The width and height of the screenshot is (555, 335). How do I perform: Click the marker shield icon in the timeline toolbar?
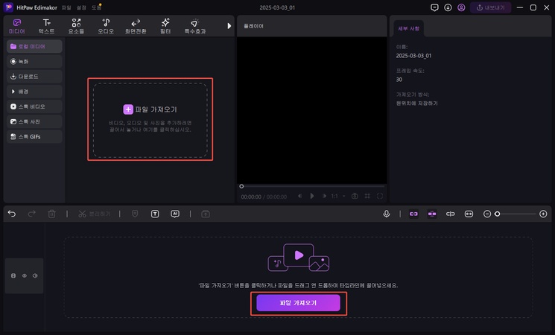click(x=135, y=214)
